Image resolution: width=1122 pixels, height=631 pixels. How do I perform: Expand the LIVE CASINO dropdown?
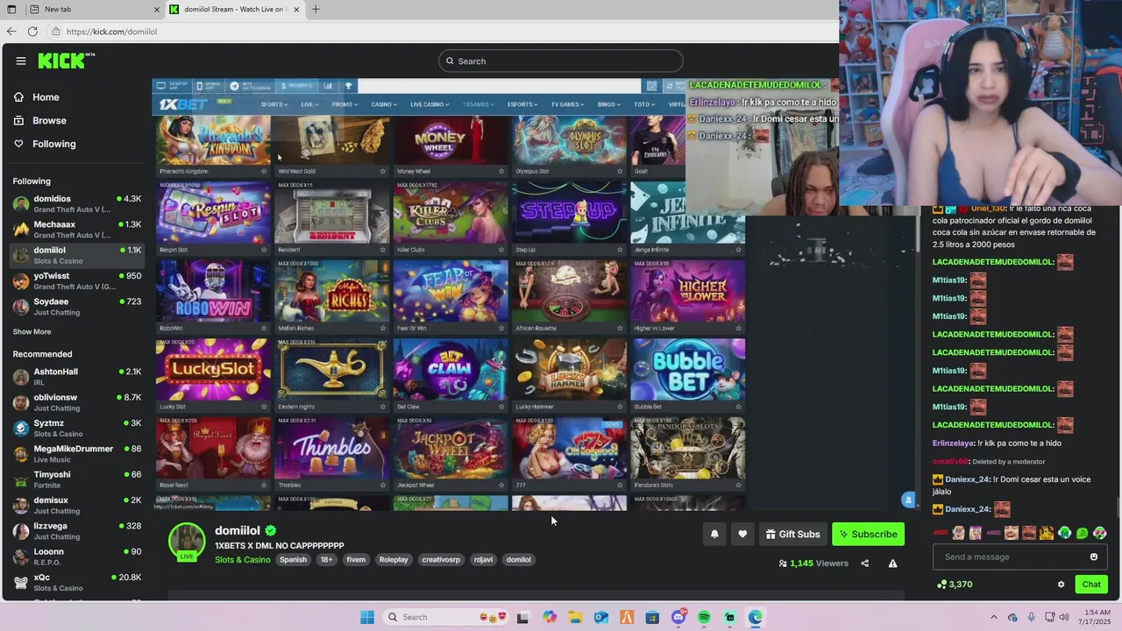pos(430,104)
